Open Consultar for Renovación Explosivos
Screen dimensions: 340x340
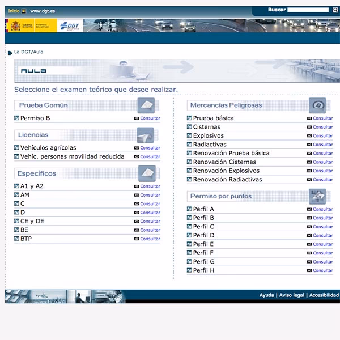[323, 171]
